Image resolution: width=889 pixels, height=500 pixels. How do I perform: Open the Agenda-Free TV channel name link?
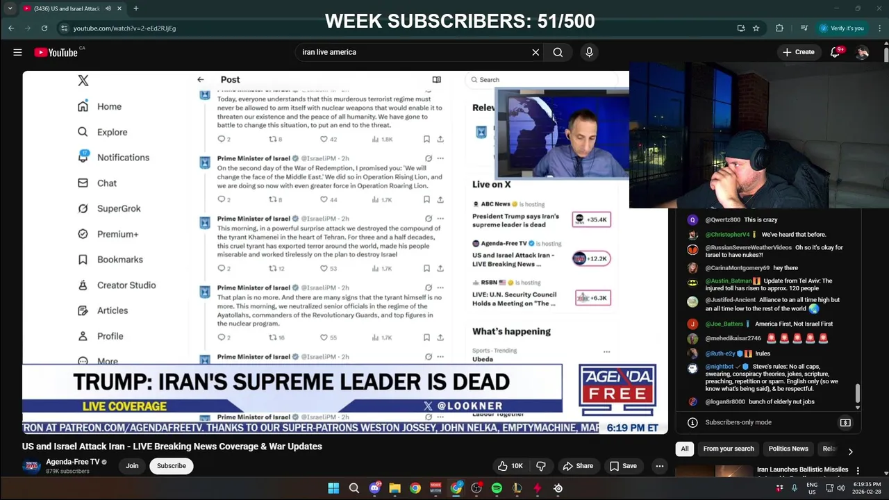[x=72, y=462]
